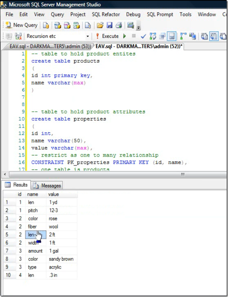Select the '1 gal' value cell
This screenshot has height=297, width=228.
62,251
